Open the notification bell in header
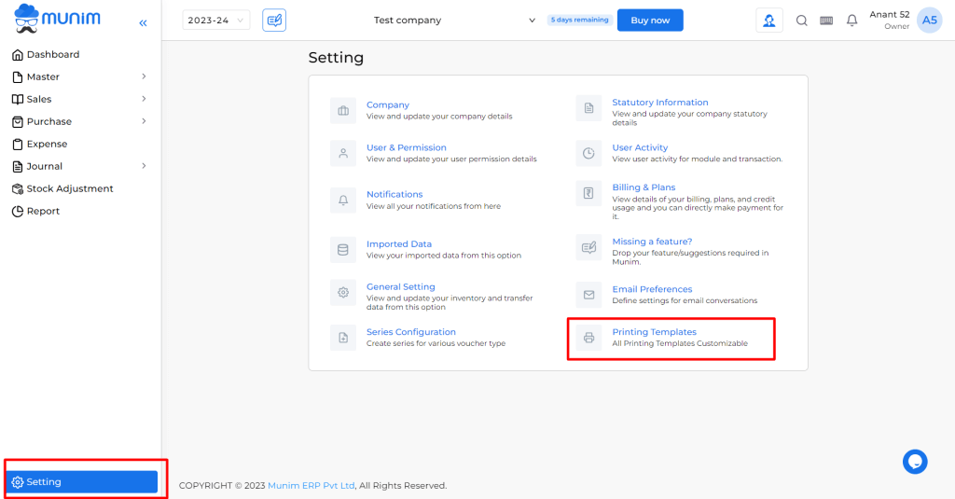The width and height of the screenshot is (955, 499). pyautogui.click(x=852, y=21)
